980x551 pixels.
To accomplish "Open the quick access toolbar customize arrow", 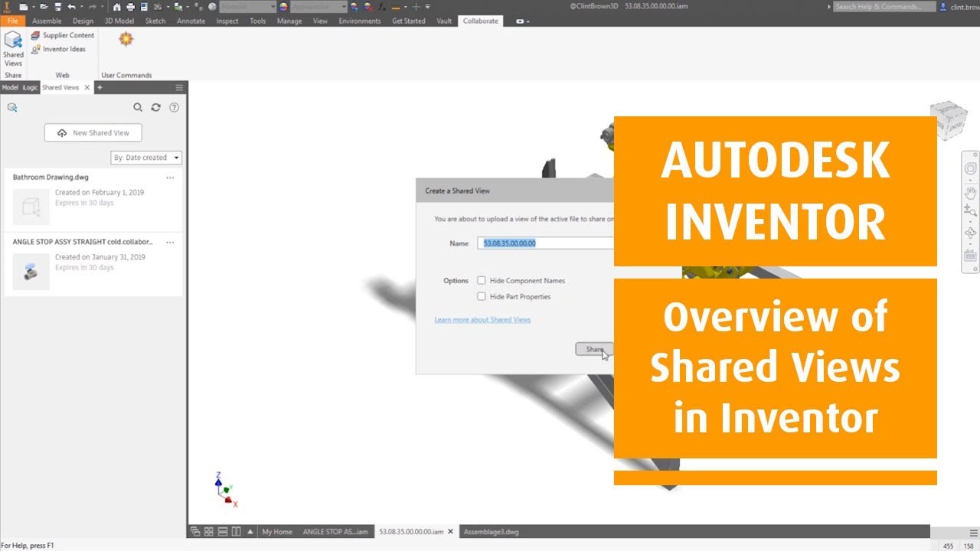I will coord(427,6).
